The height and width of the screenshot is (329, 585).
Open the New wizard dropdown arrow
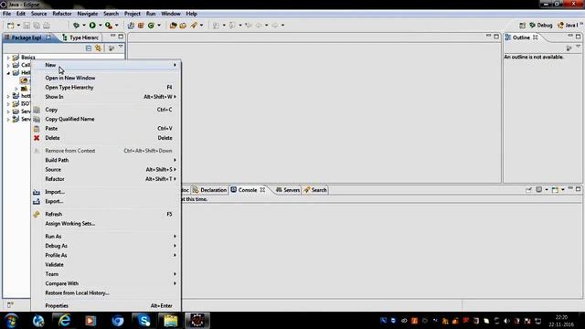(x=18, y=26)
